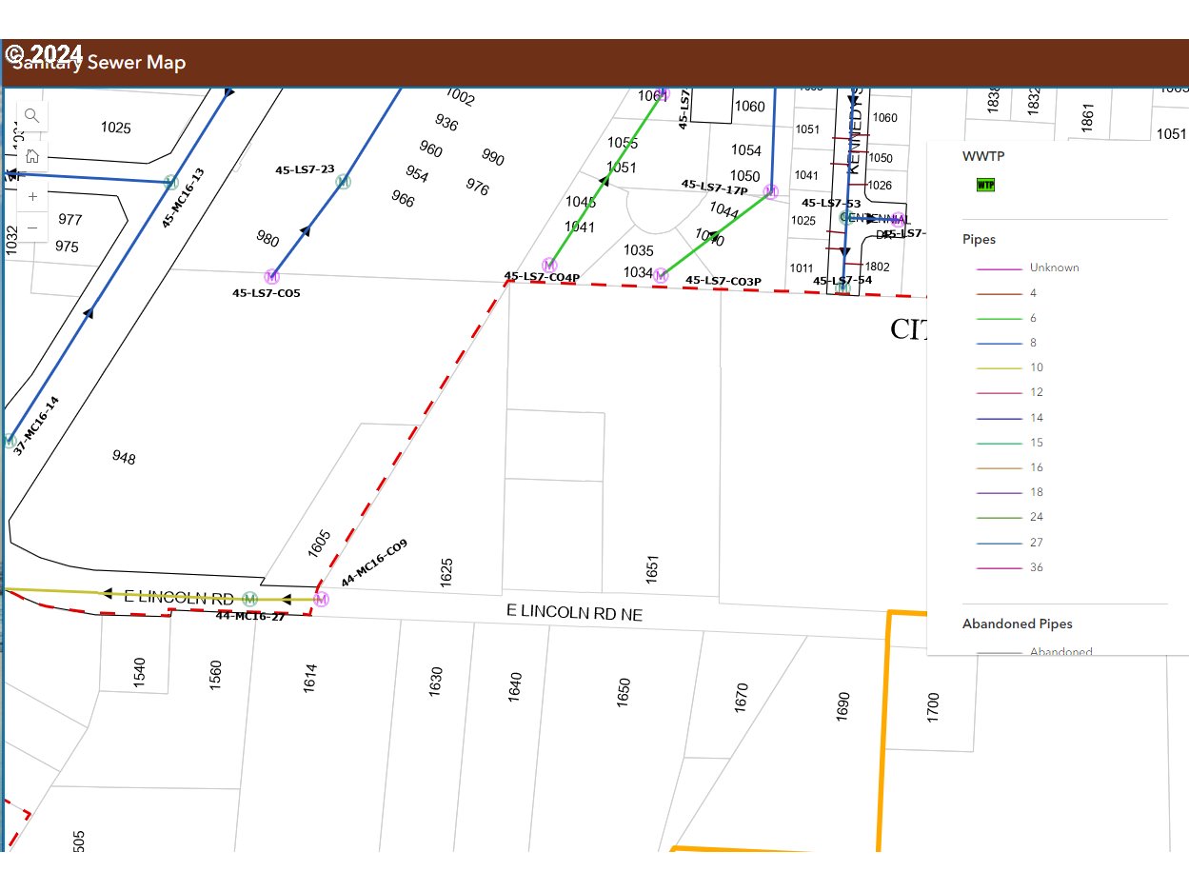Click the 44-MC16-27 manhole on Lincoln Rd
This screenshot has width=1189, height=891.
click(x=249, y=599)
